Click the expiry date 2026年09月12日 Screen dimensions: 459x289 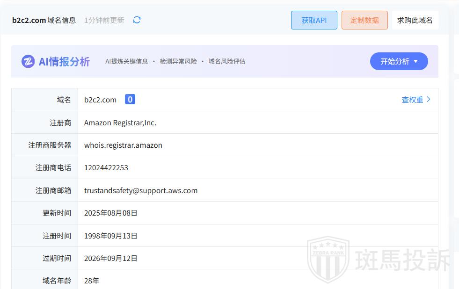click(111, 258)
